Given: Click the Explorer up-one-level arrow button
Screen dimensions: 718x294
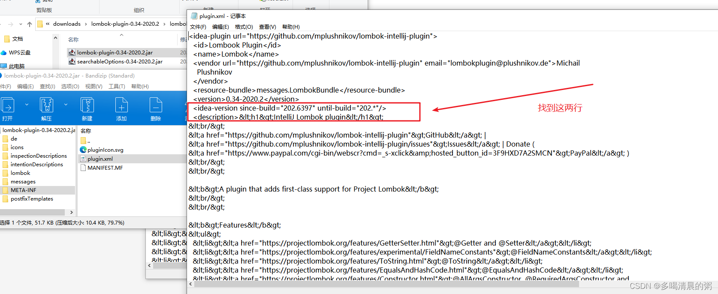Looking at the screenshot, I should (30, 24).
